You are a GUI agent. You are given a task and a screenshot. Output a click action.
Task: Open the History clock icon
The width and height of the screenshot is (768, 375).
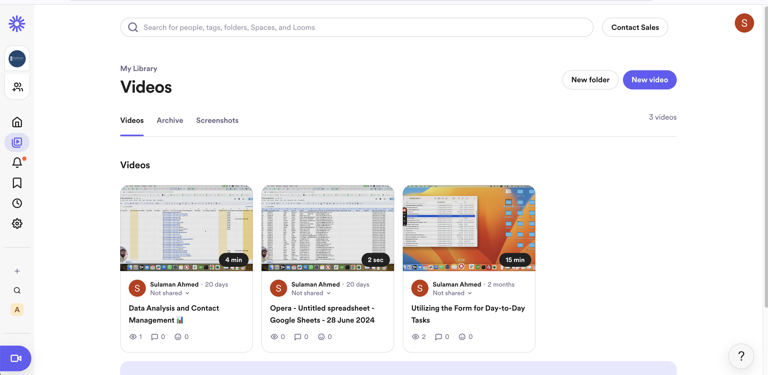point(17,203)
